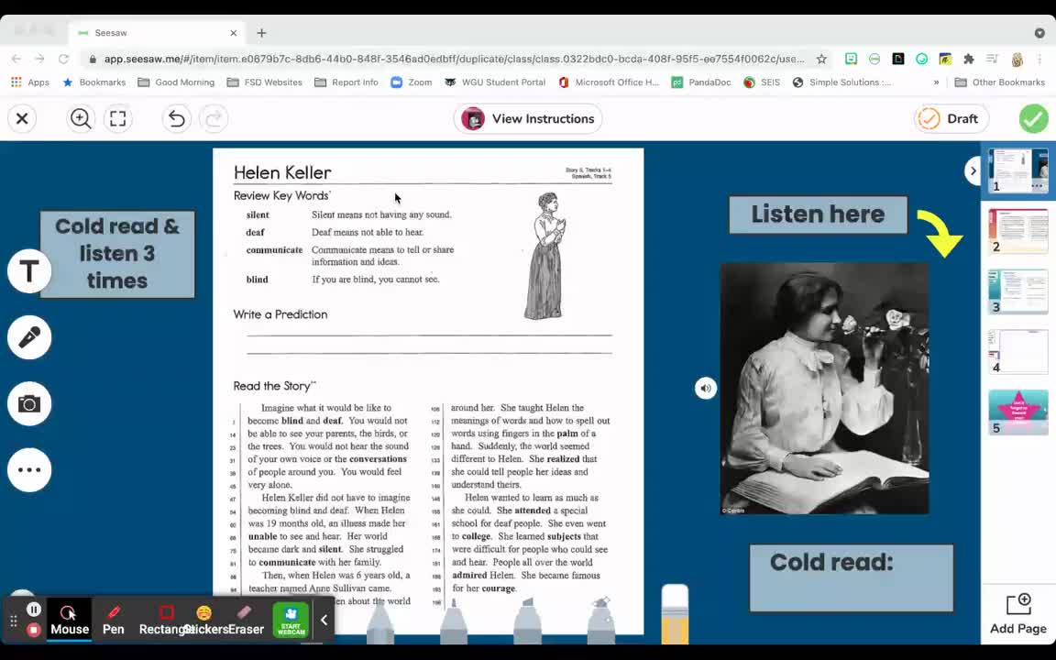
Task: Open the more tools ellipsis button
Action: tap(29, 469)
